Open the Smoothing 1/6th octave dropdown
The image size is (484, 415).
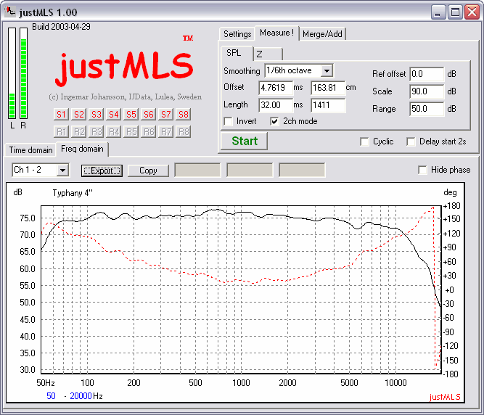[327, 70]
